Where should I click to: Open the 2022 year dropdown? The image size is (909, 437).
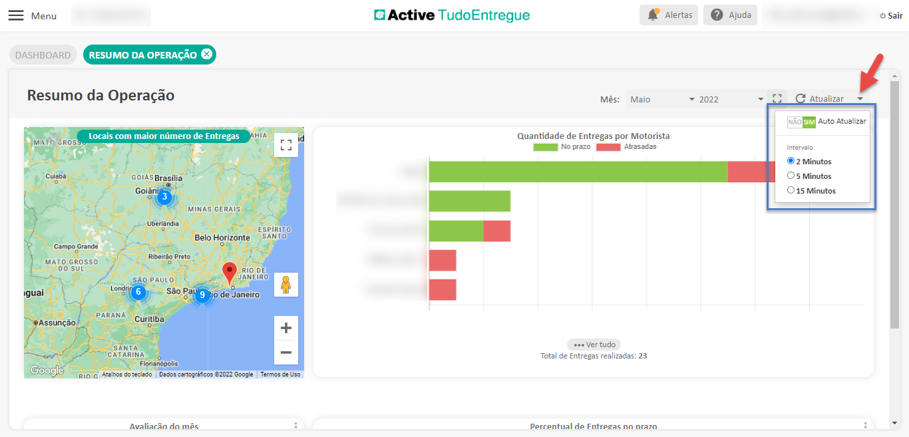point(729,99)
